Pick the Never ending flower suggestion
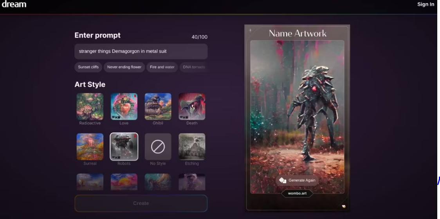 coord(124,67)
